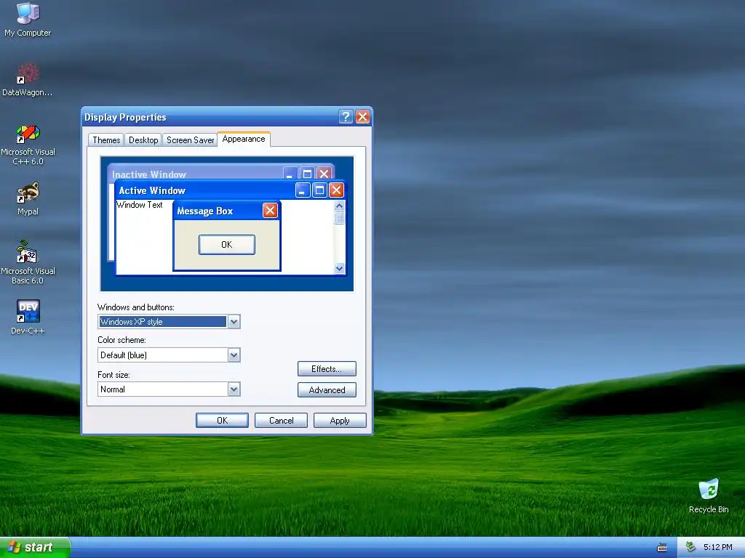Click the system tray network icon
Image resolution: width=745 pixels, height=558 pixels.
point(690,547)
